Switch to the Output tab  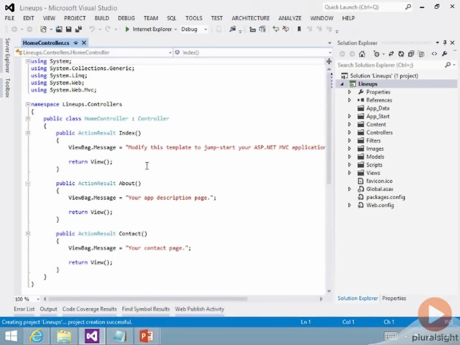(x=49, y=309)
